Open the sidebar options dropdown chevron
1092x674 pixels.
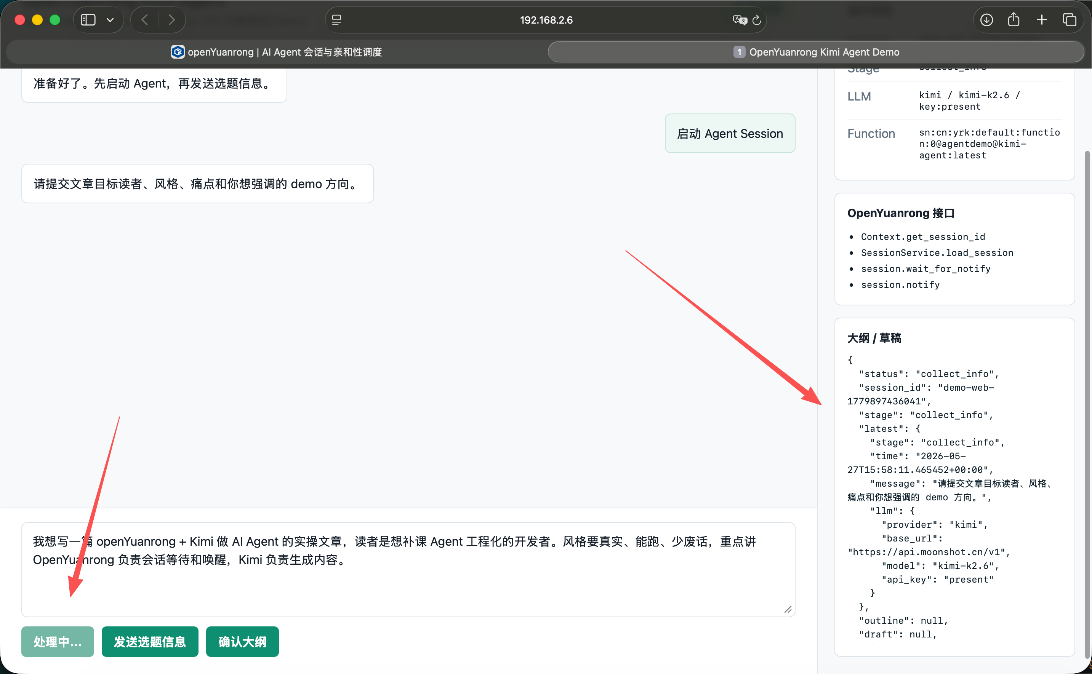110,20
